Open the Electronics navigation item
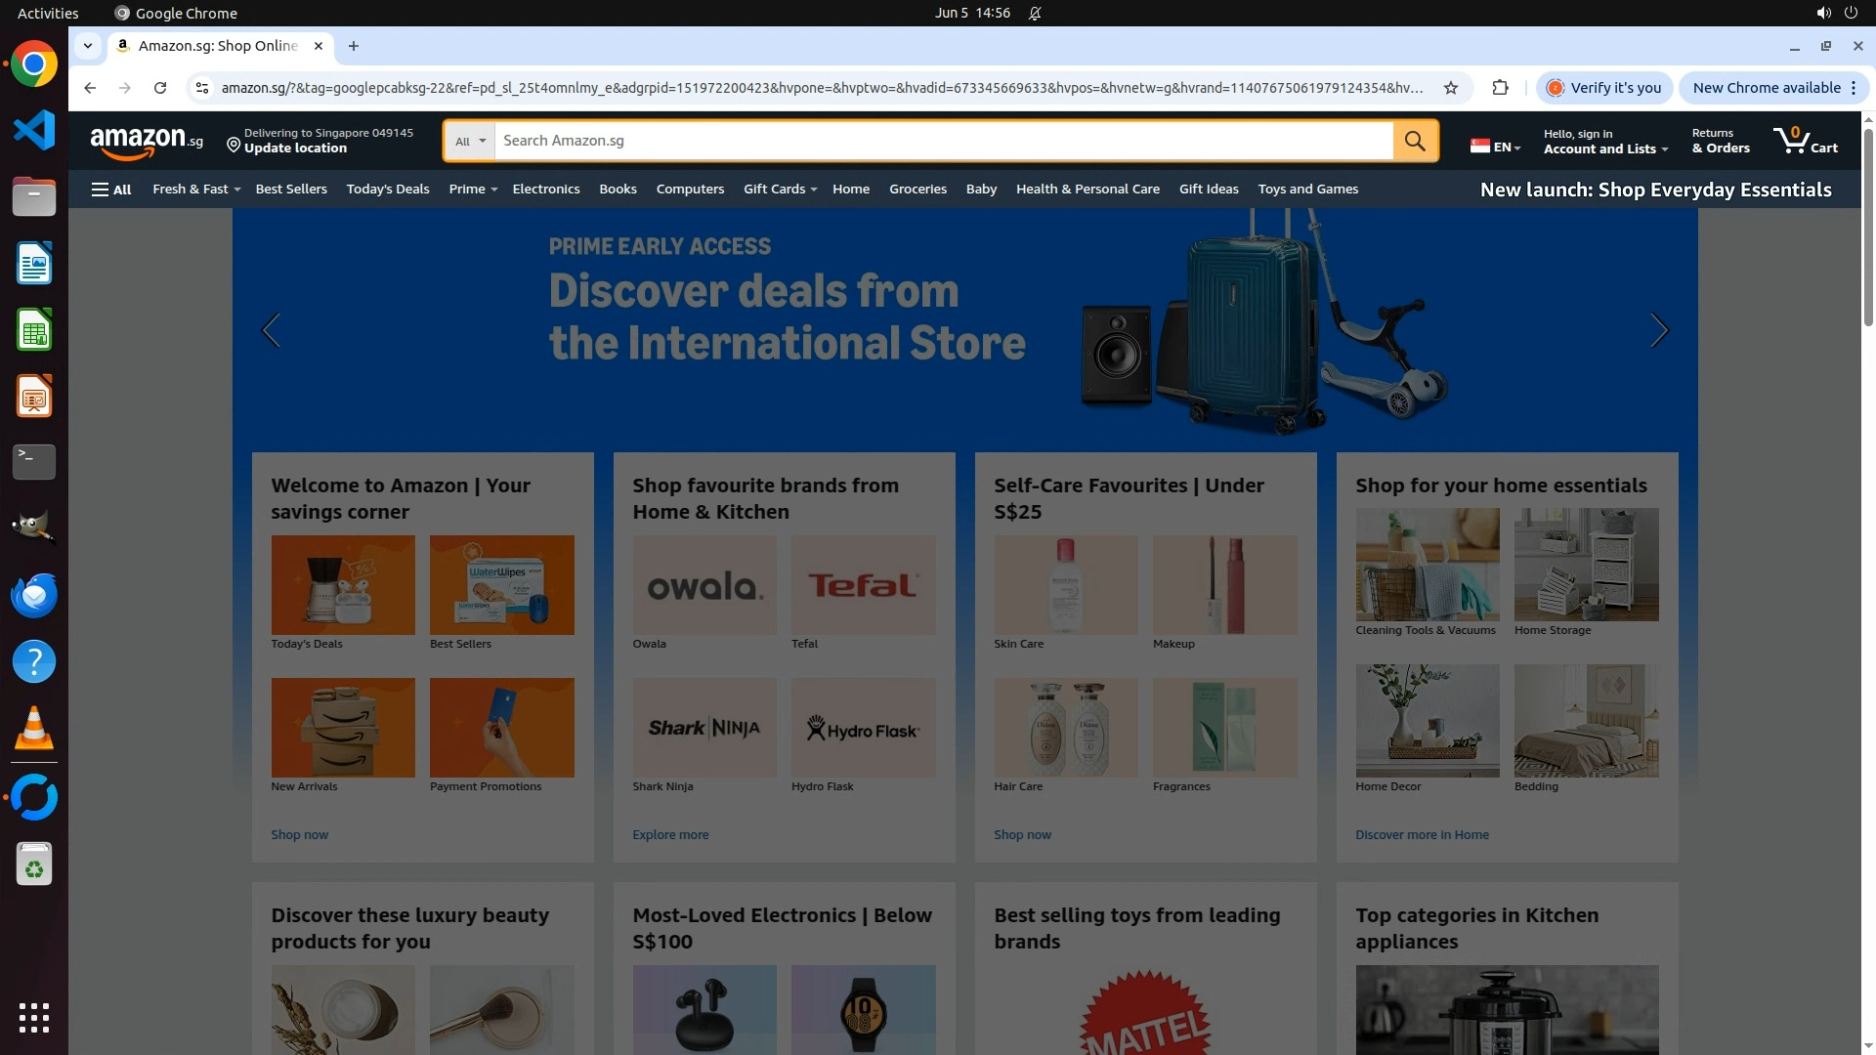The image size is (1876, 1055). [x=545, y=190]
